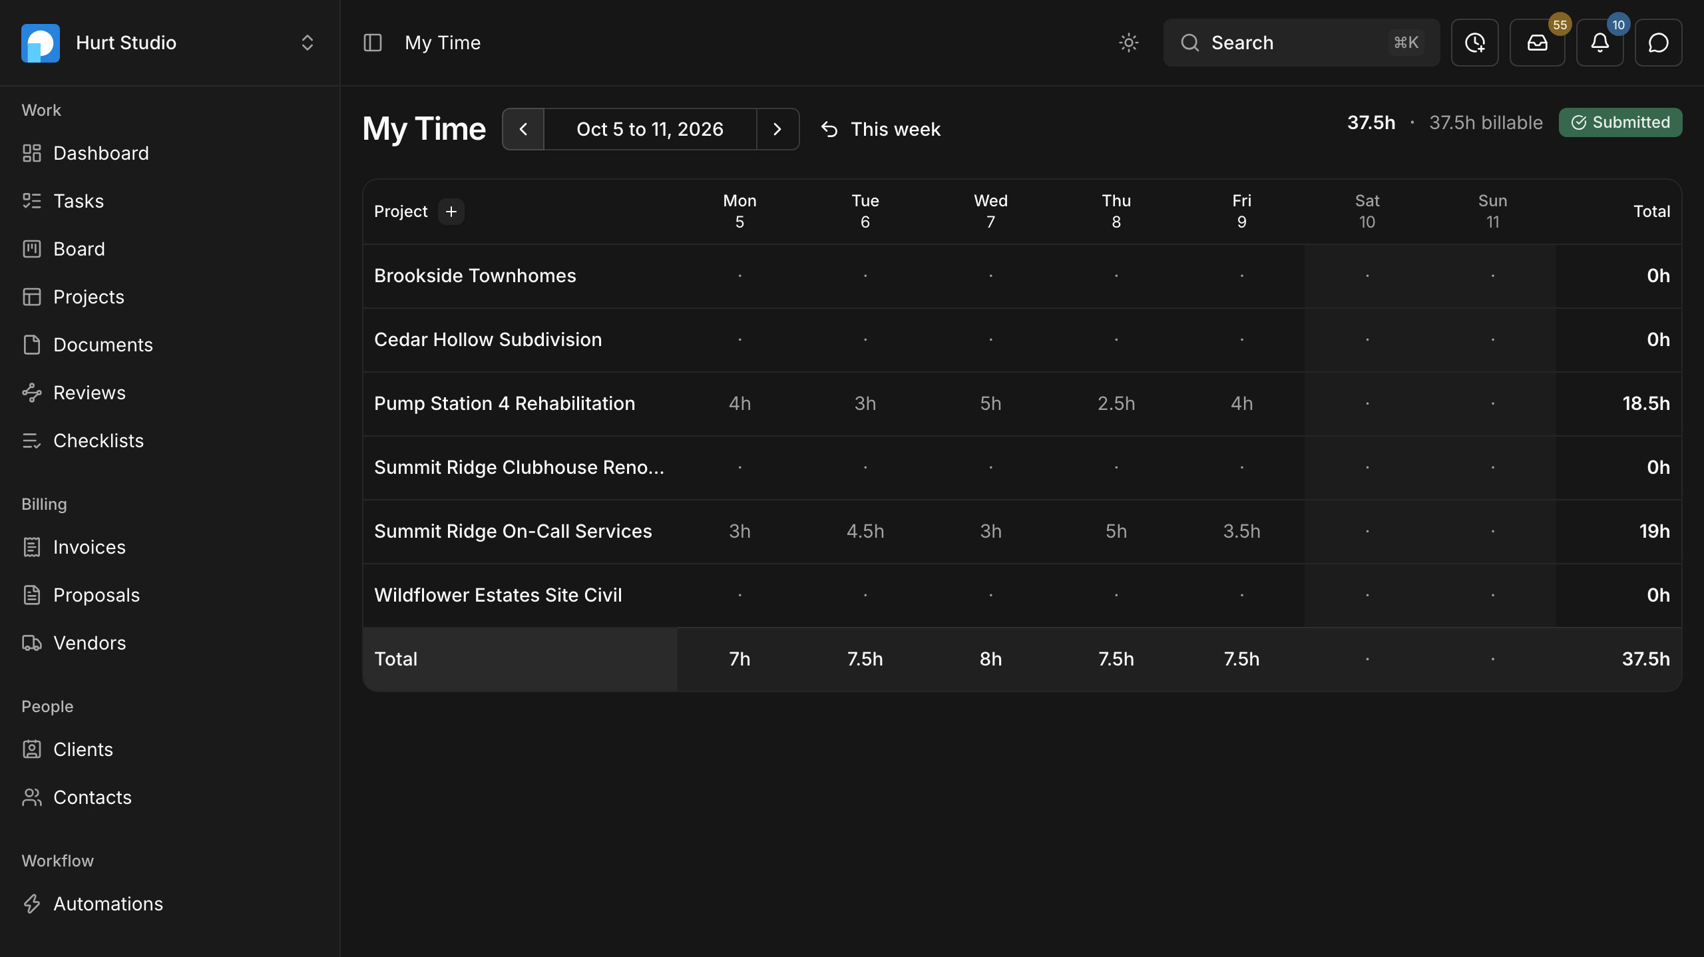Click the Automations lightning icon
The height and width of the screenshot is (957, 1704).
pyautogui.click(x=32, y=904)
